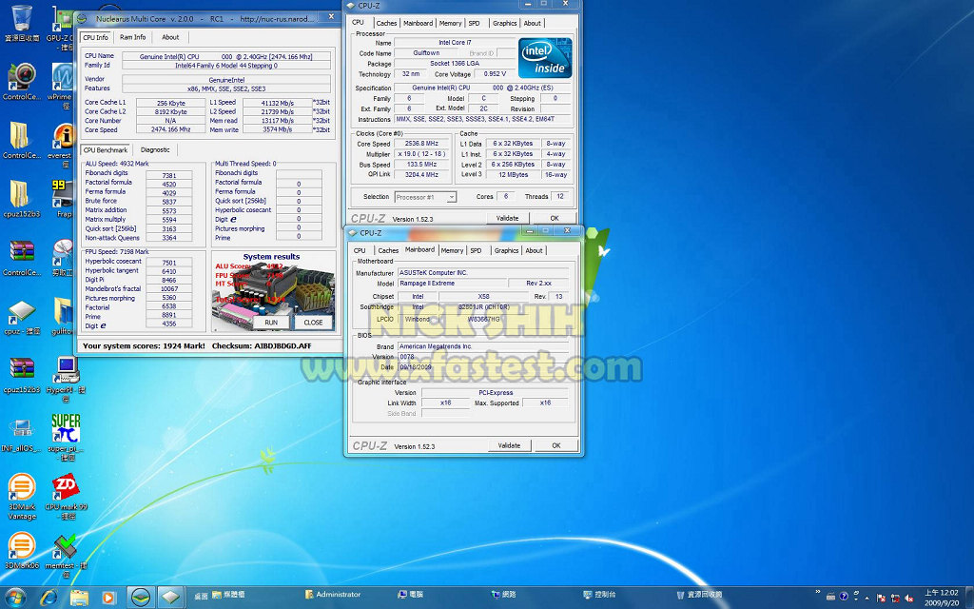Open the cpuz152b3 folder icon
This screenshot has height=609, width=974.
coord(21,194)
